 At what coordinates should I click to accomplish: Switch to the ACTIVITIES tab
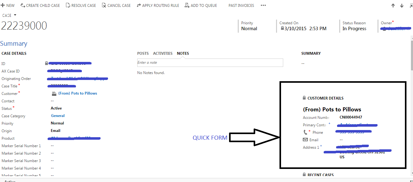click(x=162, y=53)
